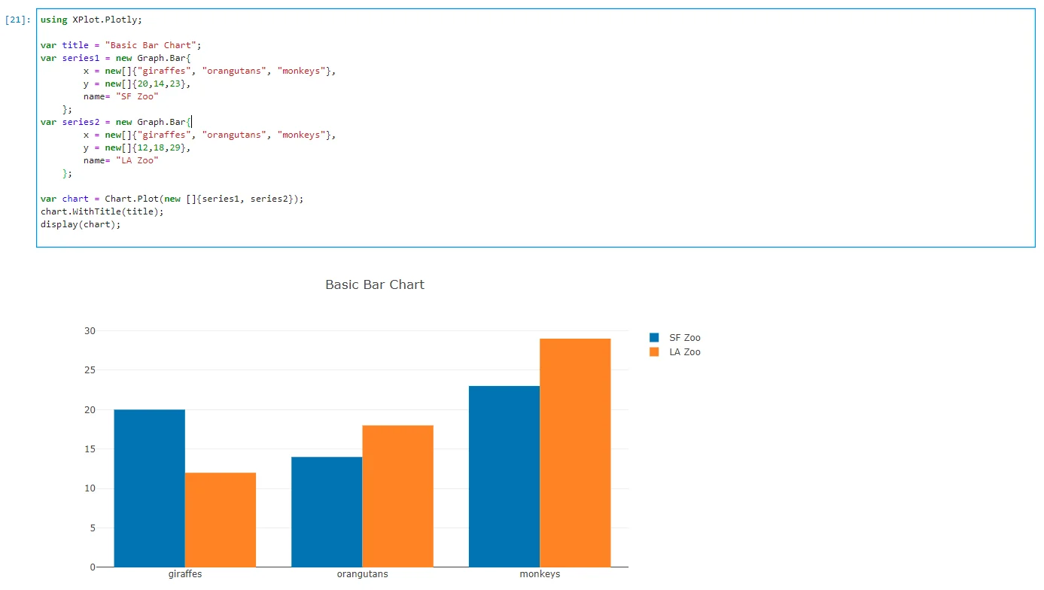Click the "Basic Bar Chart" plot title
The image size is (1044, 590).
pyautogui.click(x=375, y=284)
